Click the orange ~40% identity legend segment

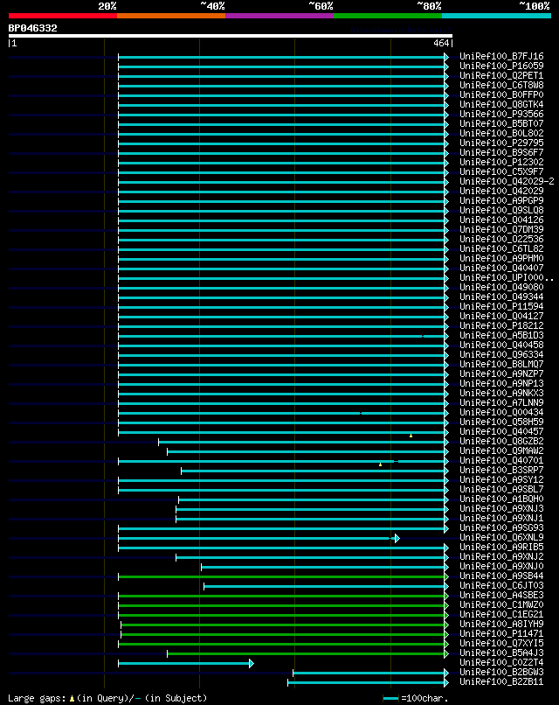171,16
